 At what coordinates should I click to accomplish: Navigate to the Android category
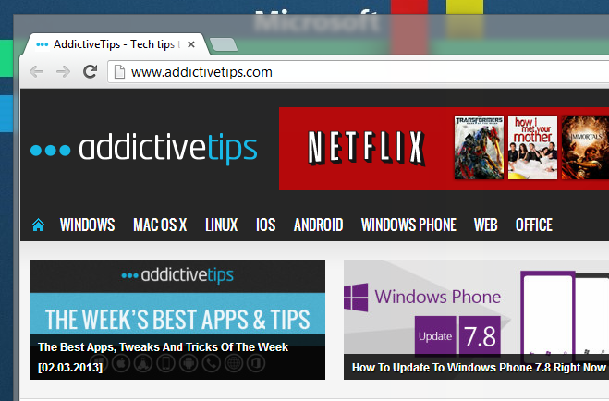[318, 225]
